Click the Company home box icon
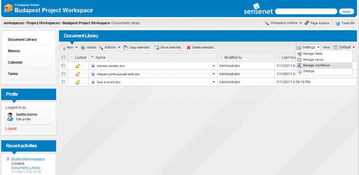 click(x=9, y=8)
